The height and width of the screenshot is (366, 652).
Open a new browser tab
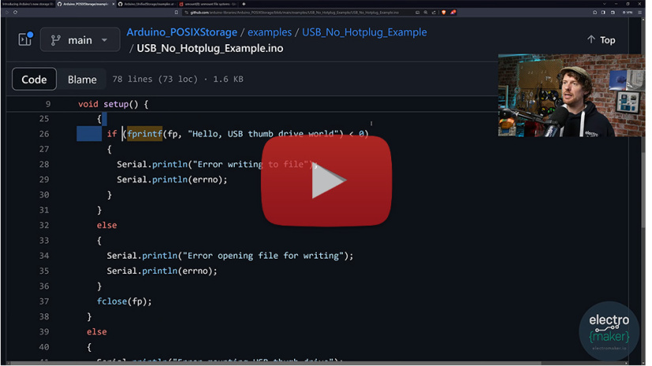click(x=243, y=4)
